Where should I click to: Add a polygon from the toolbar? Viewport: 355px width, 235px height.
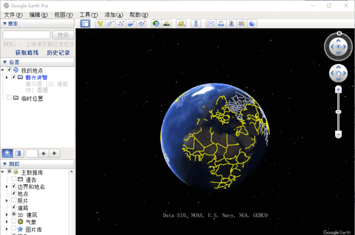tap(110, 23)
